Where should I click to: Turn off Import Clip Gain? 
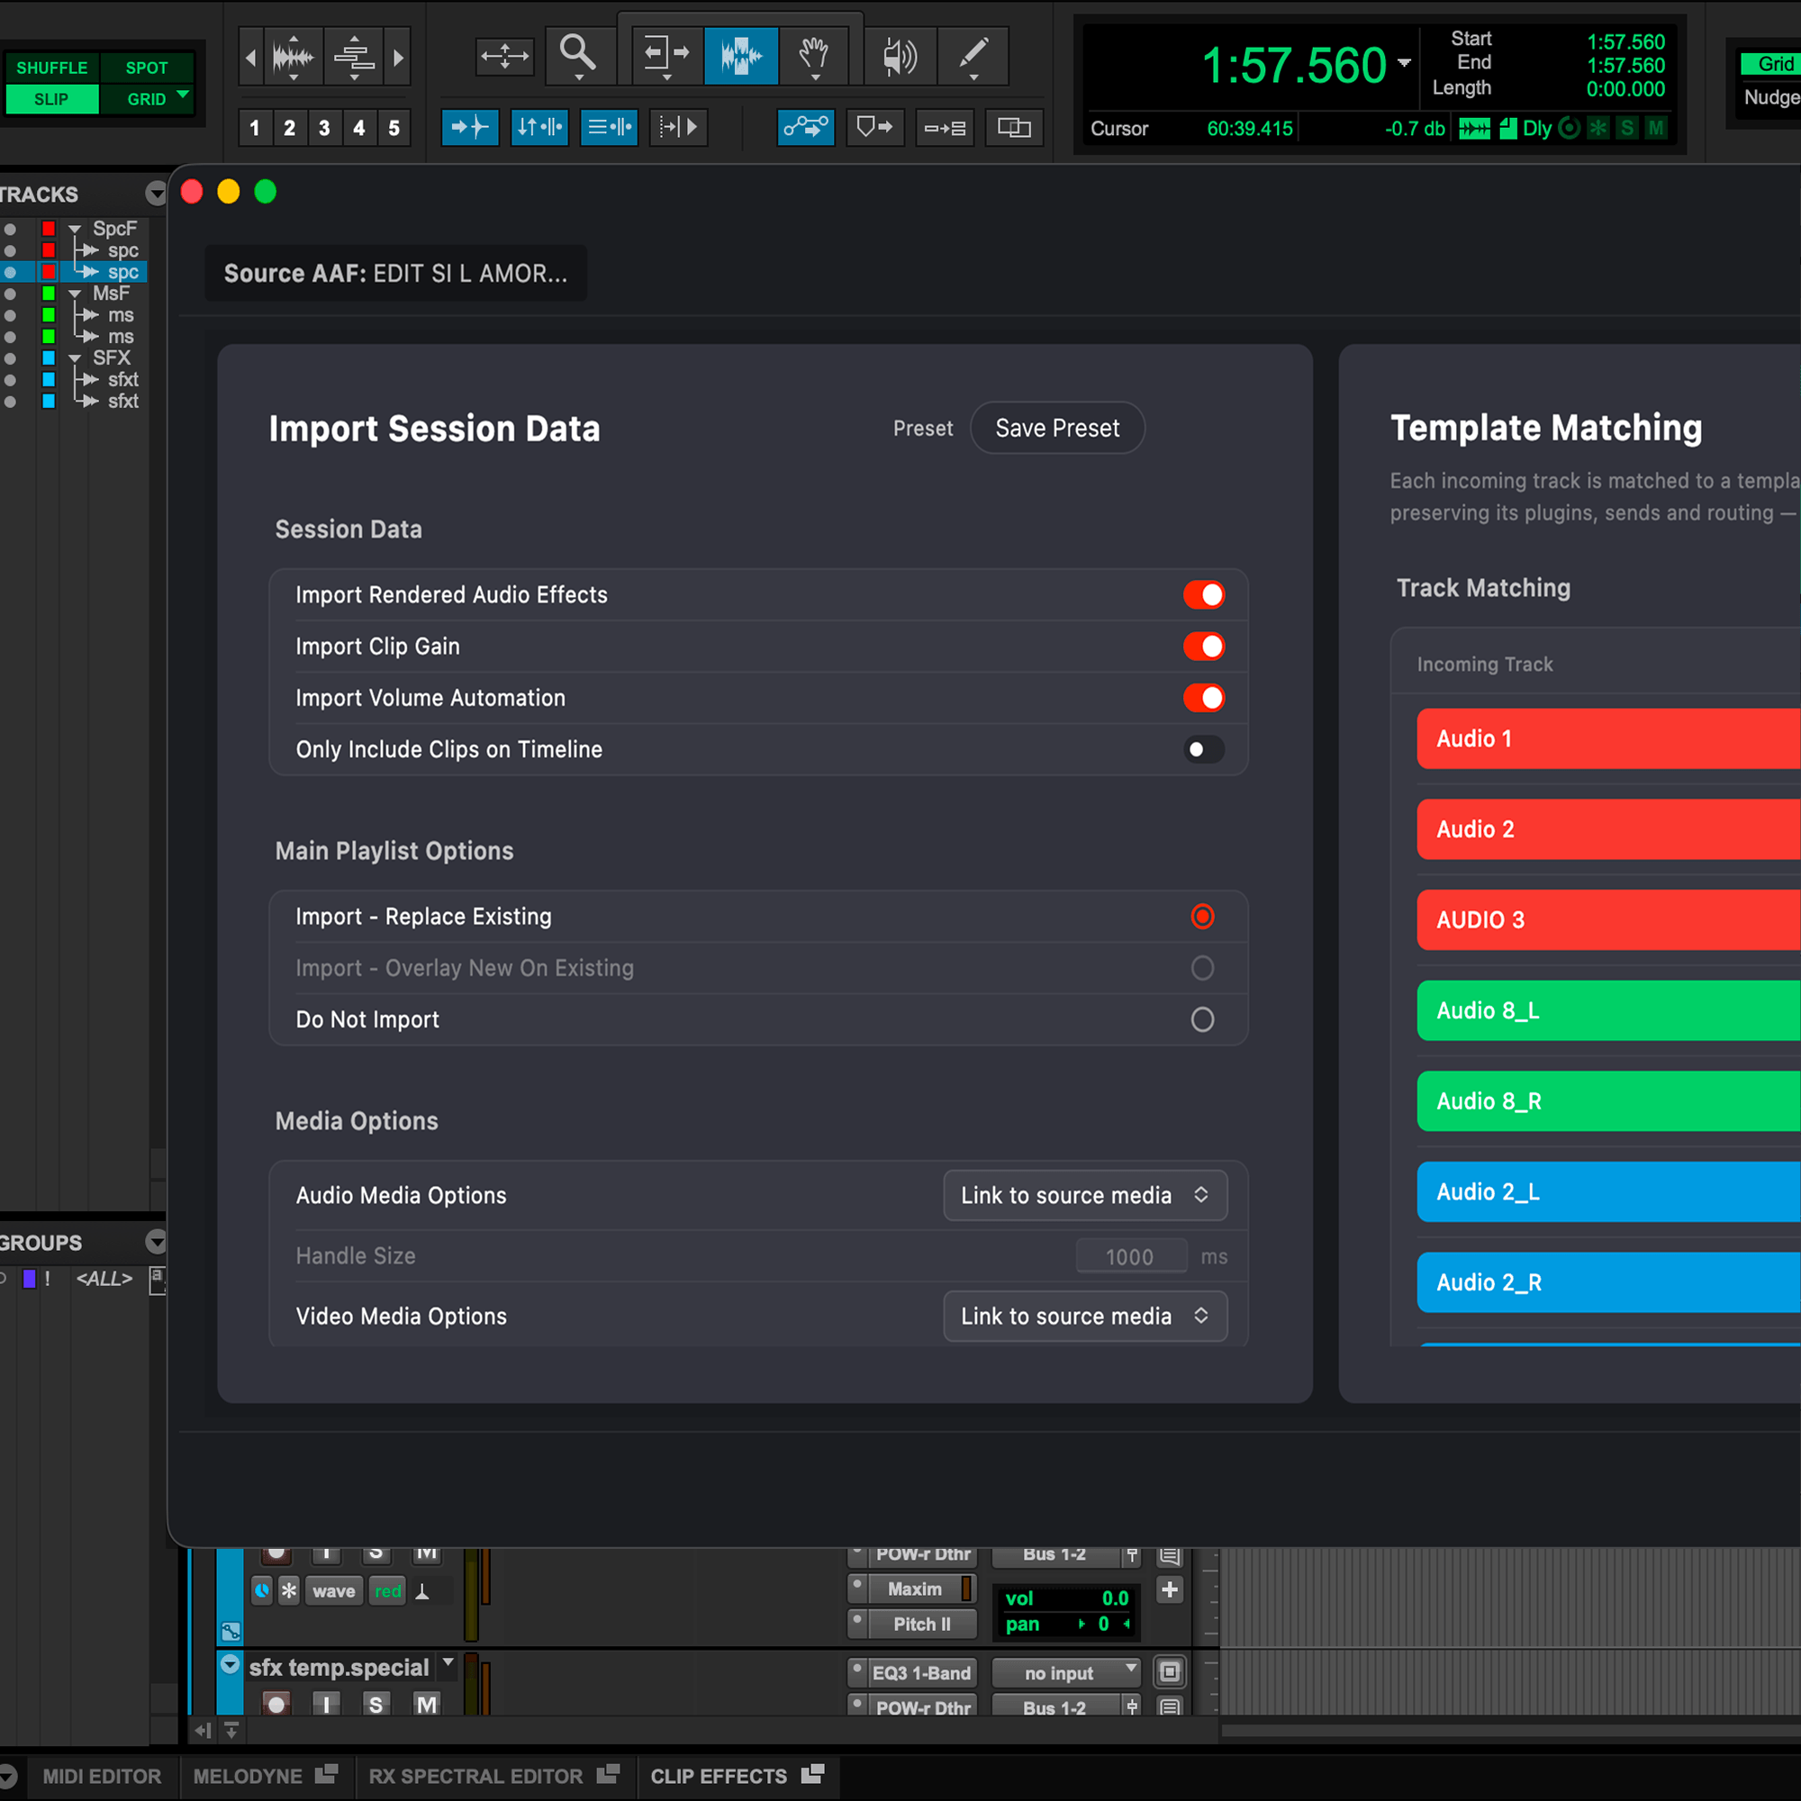click(1204, 646)
